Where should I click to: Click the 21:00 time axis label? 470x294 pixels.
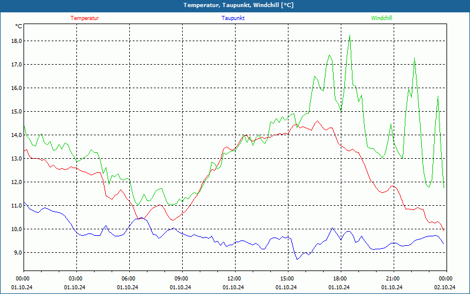(x=393, y=279)
